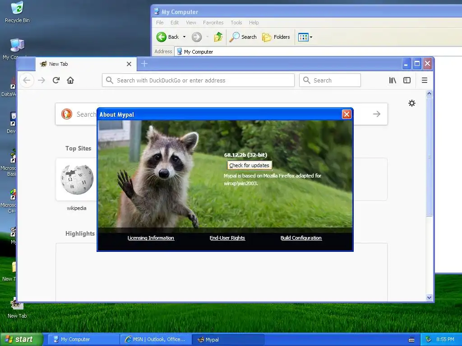Minimize the Mypal browser window
462x346 pixels.
tap(406, 64)
